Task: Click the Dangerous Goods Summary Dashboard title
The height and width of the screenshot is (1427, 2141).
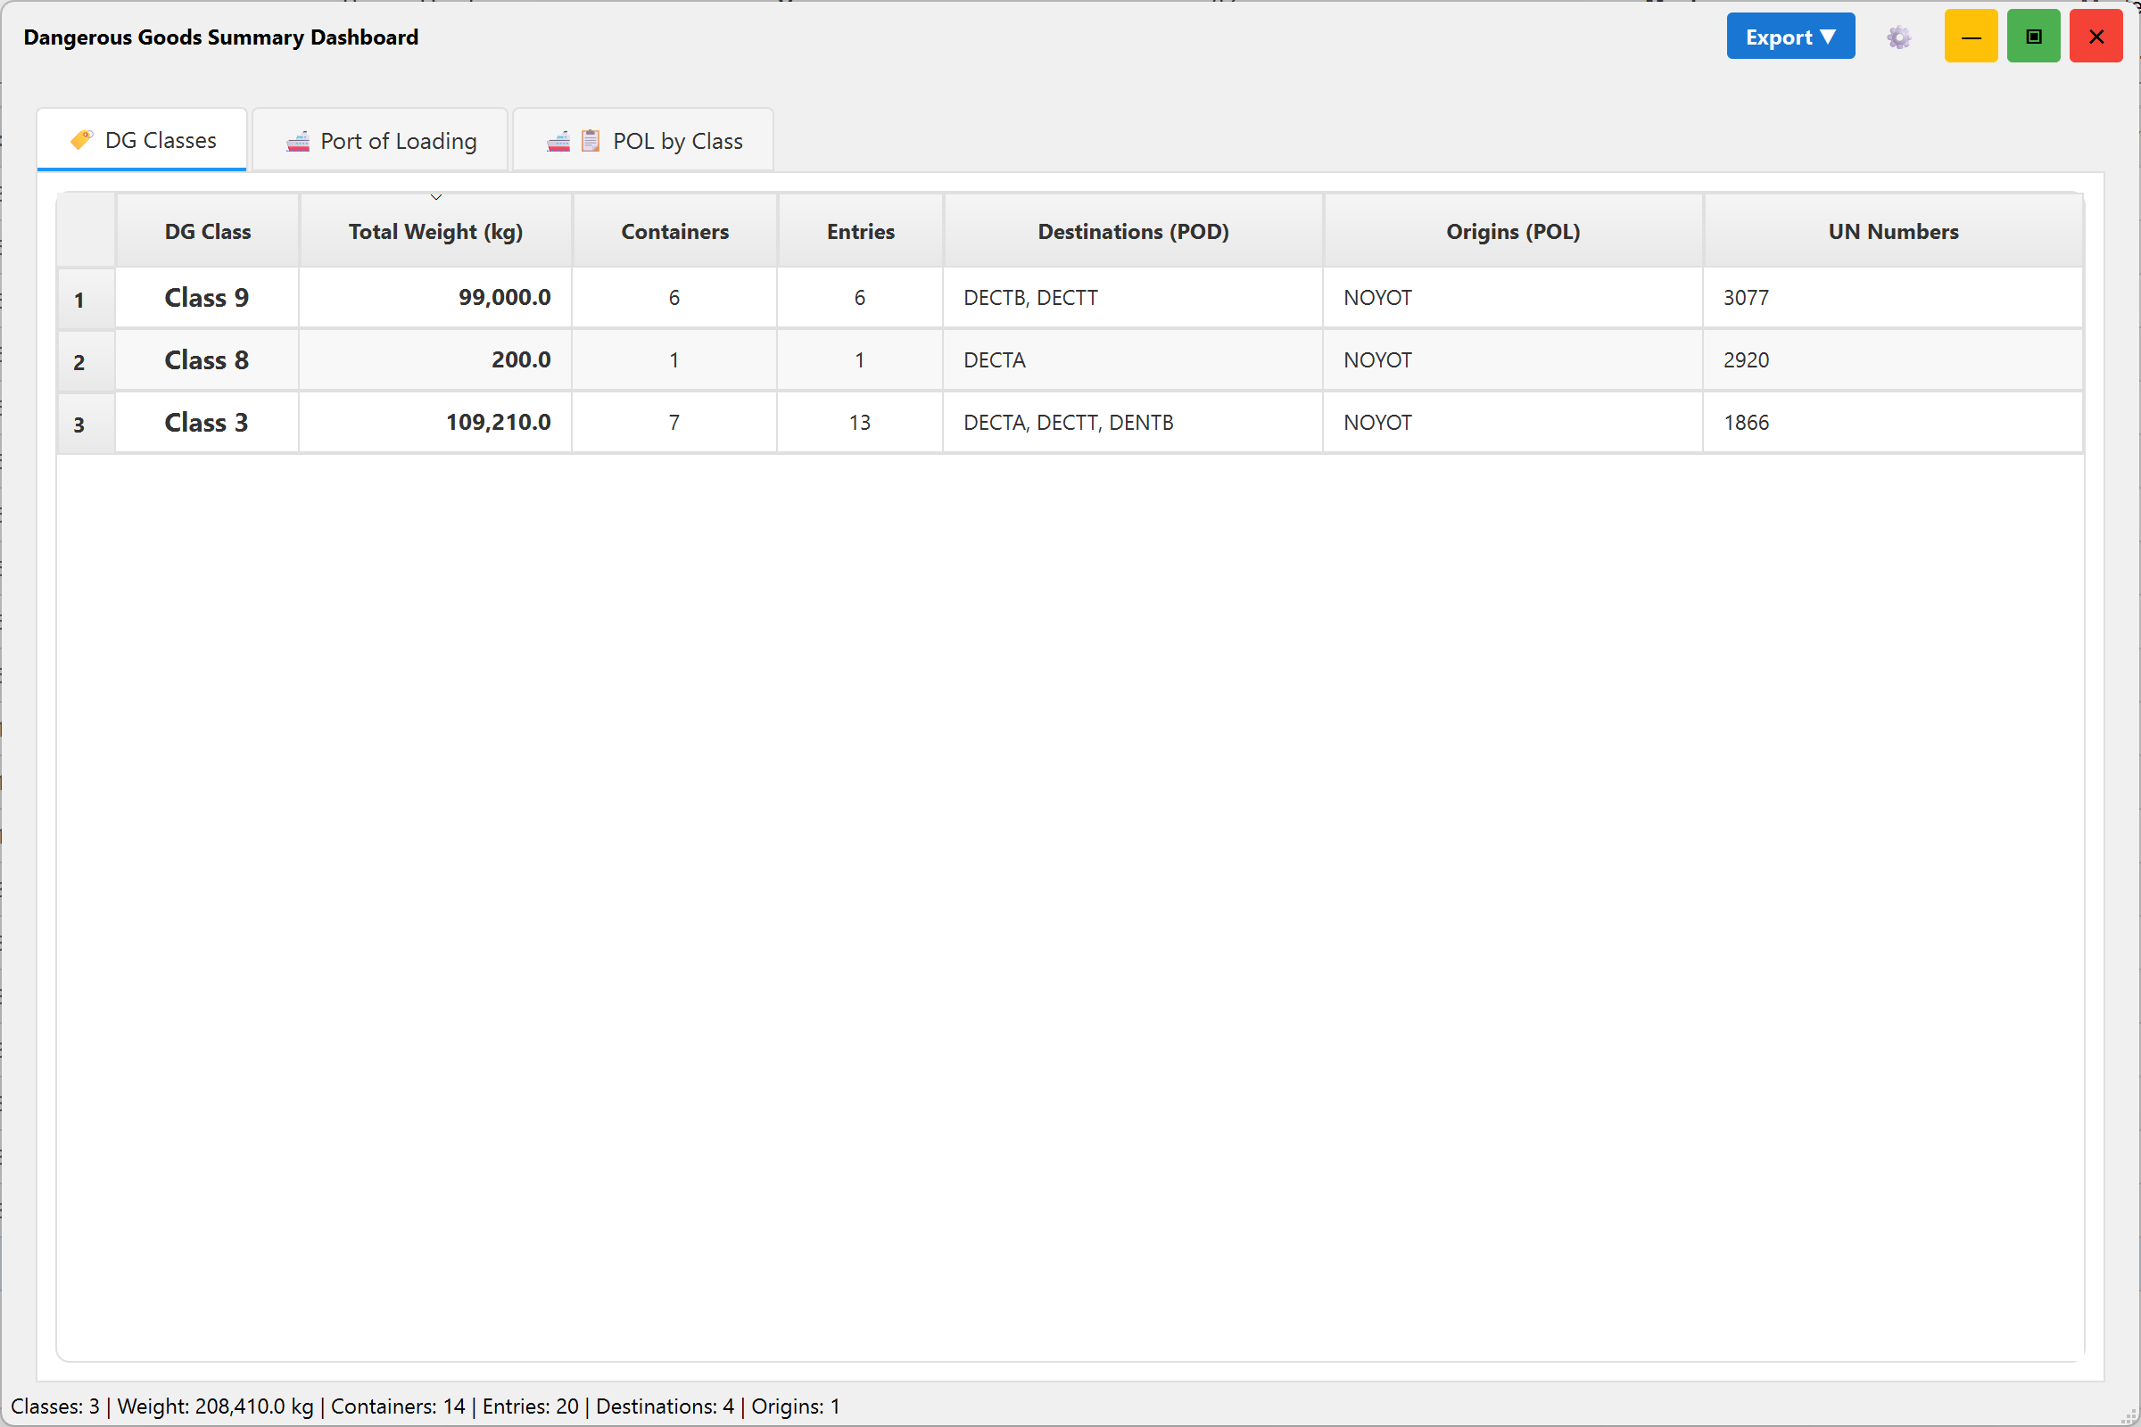Action: pyautogui.click(x=221, y=37)
